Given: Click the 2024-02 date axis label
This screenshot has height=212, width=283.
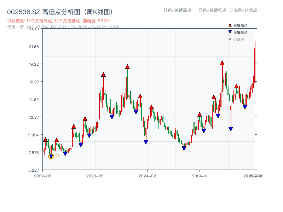Looking at the screenshot, I should [147, 176].
